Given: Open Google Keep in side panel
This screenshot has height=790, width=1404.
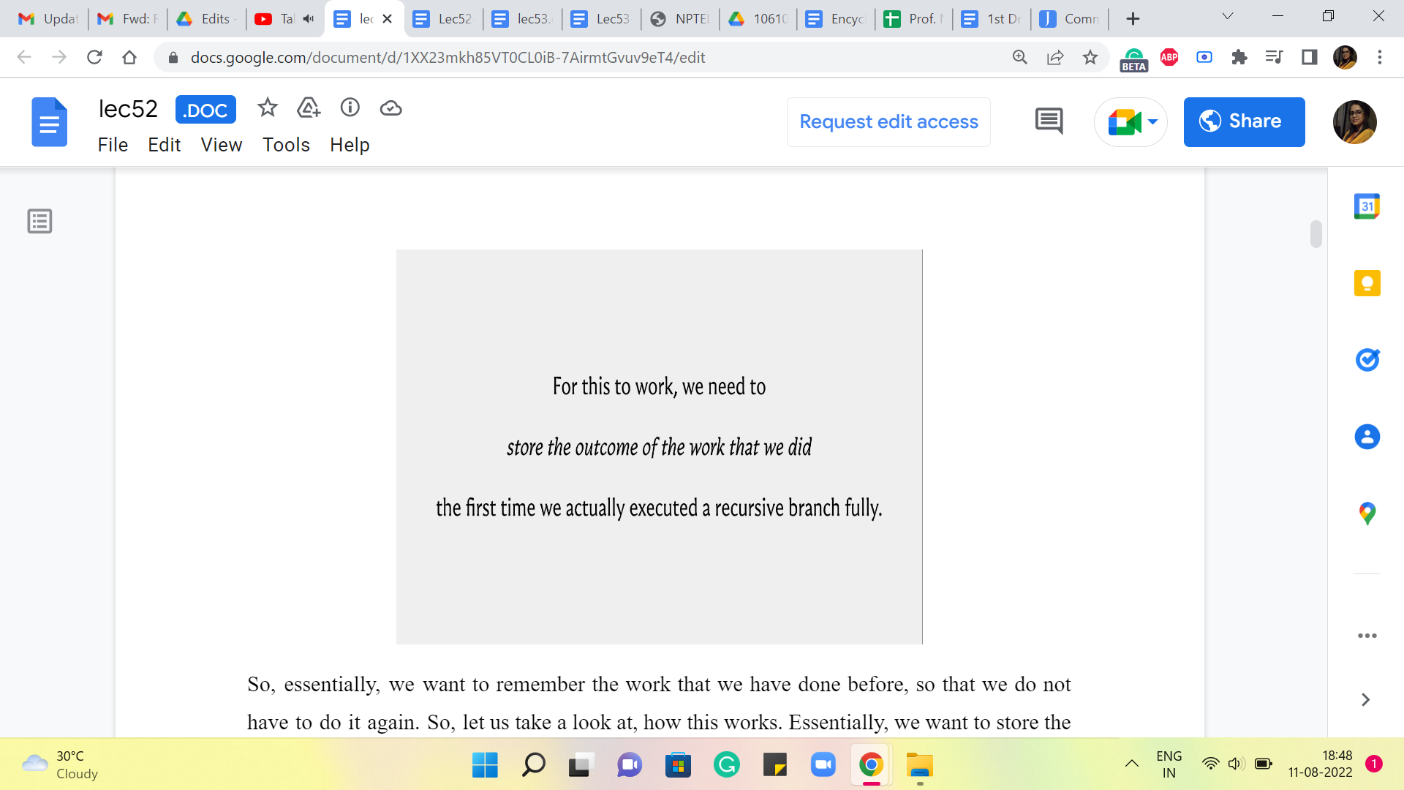Looking at the screenshot, I should 1367,283.
